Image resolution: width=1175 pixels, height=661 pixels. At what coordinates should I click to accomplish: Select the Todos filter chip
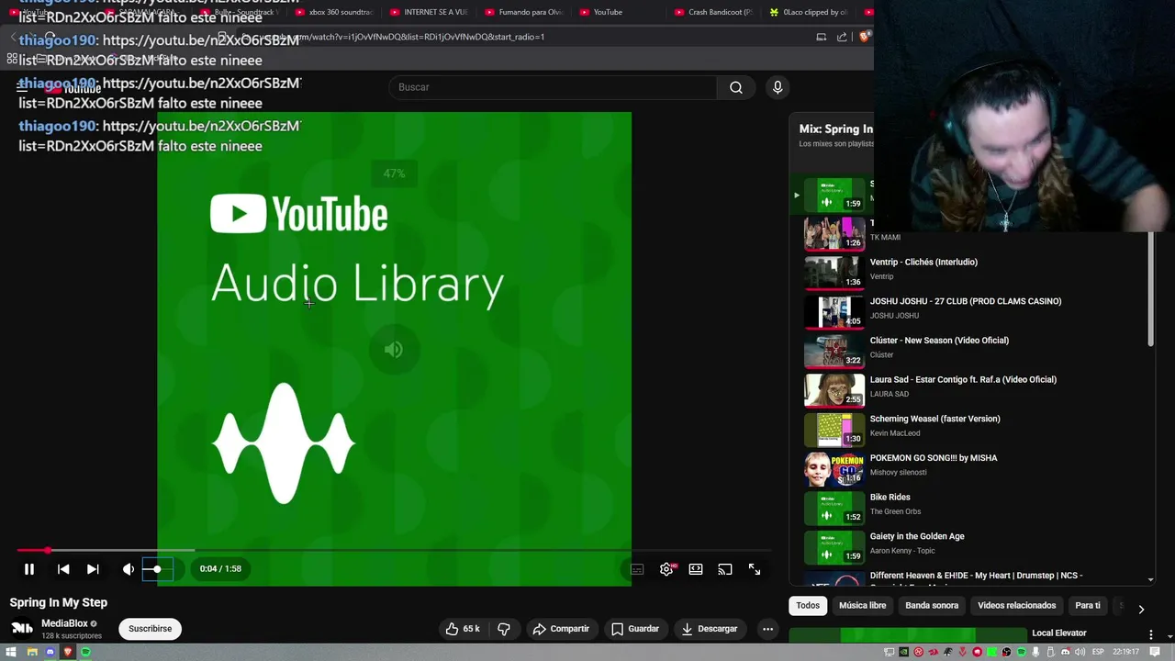pos(808,606)
